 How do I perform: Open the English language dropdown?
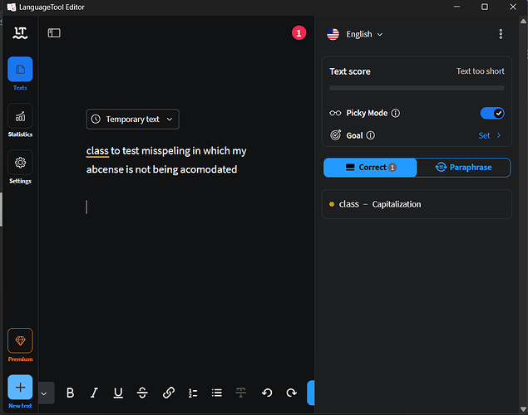pos(364,34)
